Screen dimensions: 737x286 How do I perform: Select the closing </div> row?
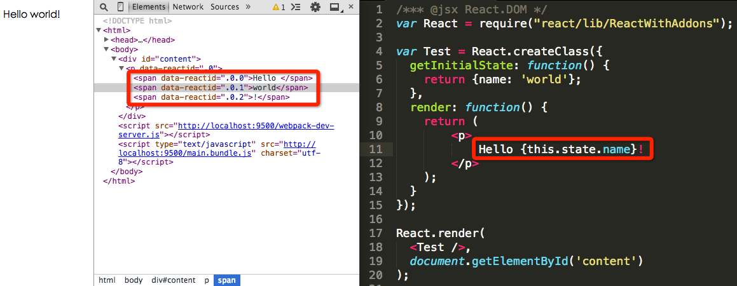point(132,116)
